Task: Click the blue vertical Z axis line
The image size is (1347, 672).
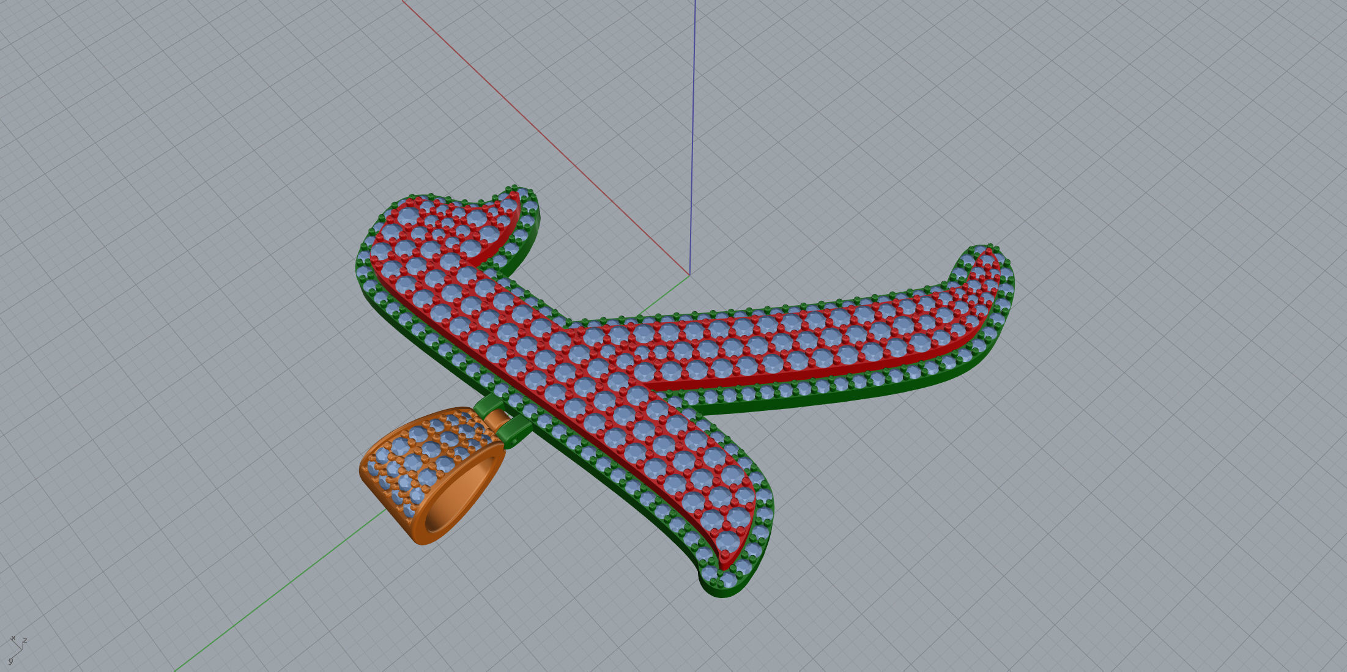Action: [x=692, y=138]
